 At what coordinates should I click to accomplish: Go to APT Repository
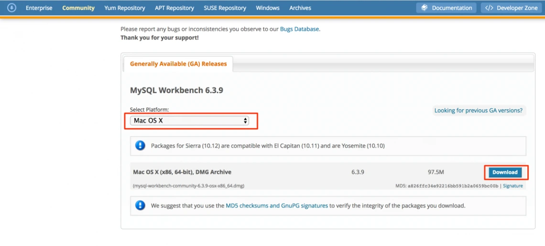174,8
